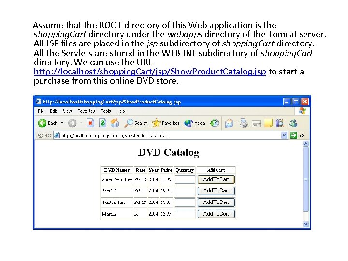Click the page icon in the address bar

[57, 135]
